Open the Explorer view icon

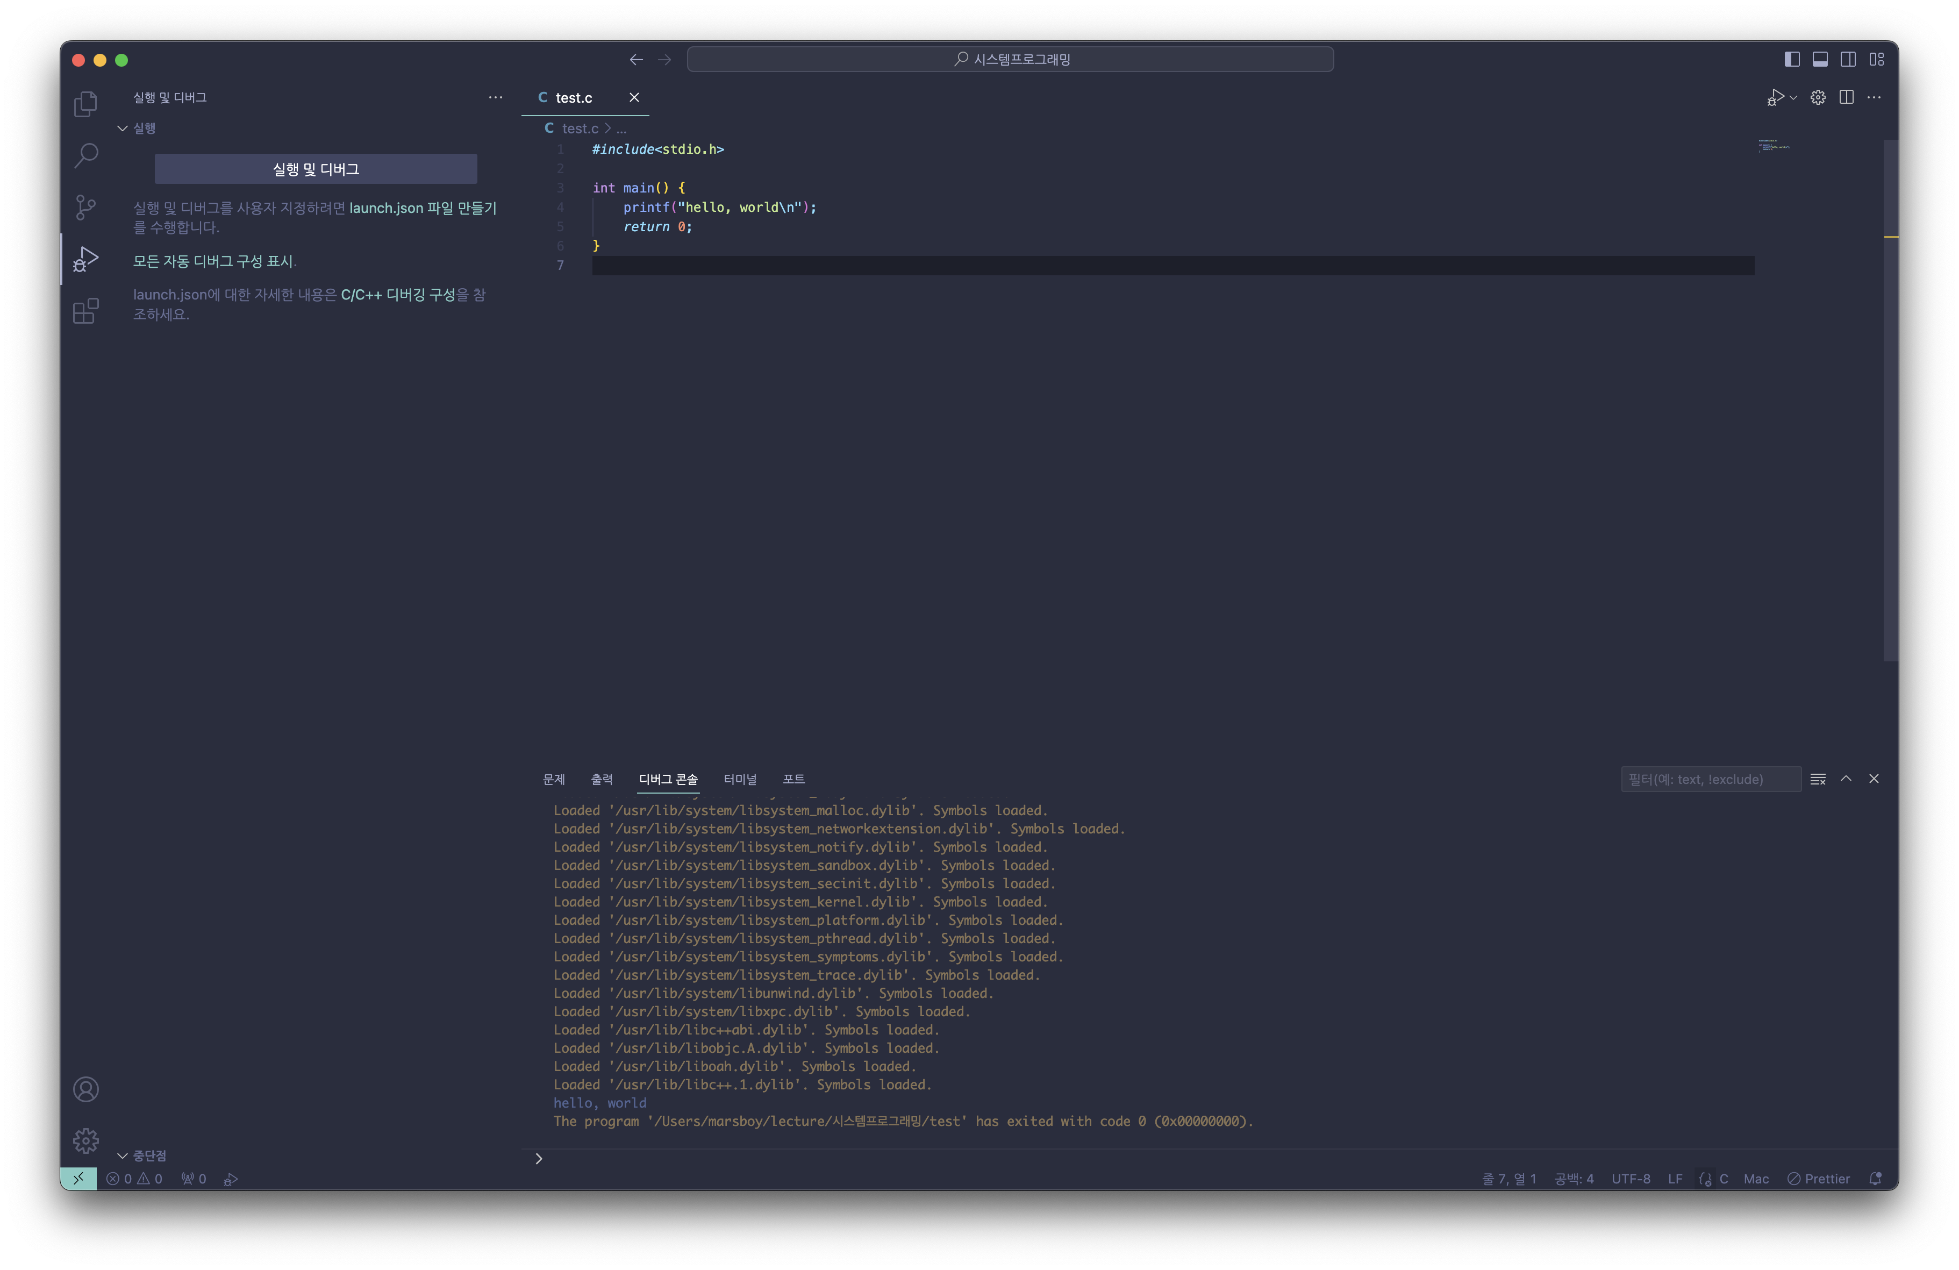click(85, 104)
